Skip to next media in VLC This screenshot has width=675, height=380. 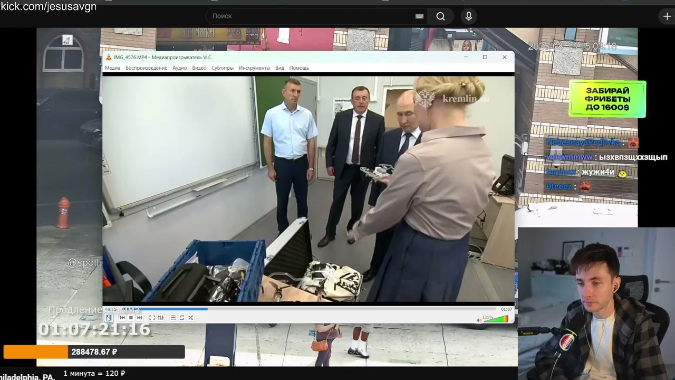(x=139, y=318)
